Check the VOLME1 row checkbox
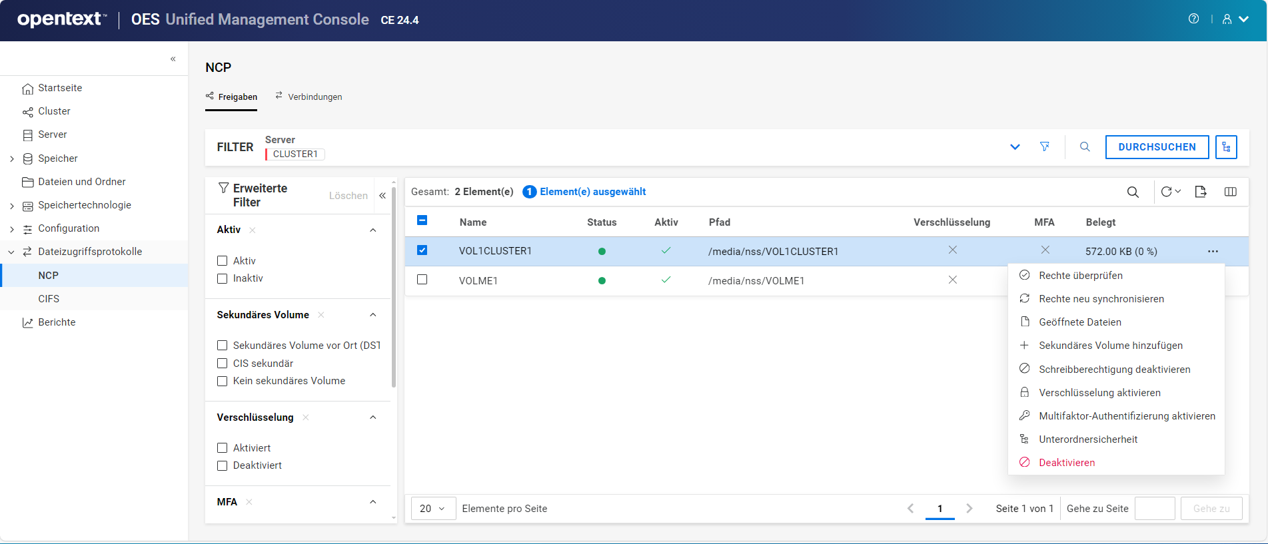 click(x=422, y=280)
